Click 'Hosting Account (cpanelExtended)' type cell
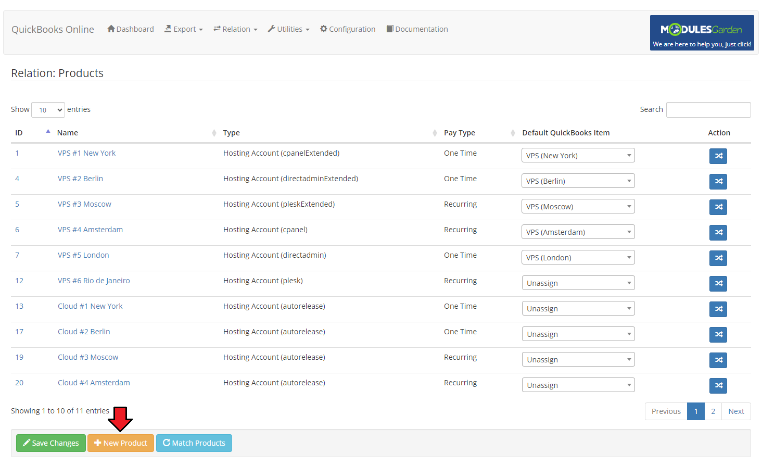The width and height of the screenshot is (762, 466). 281,153
